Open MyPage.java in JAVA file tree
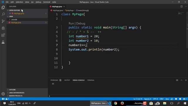The width and height of the screenshot is (188, 106). pyautogui.click(x=16, y=23)
